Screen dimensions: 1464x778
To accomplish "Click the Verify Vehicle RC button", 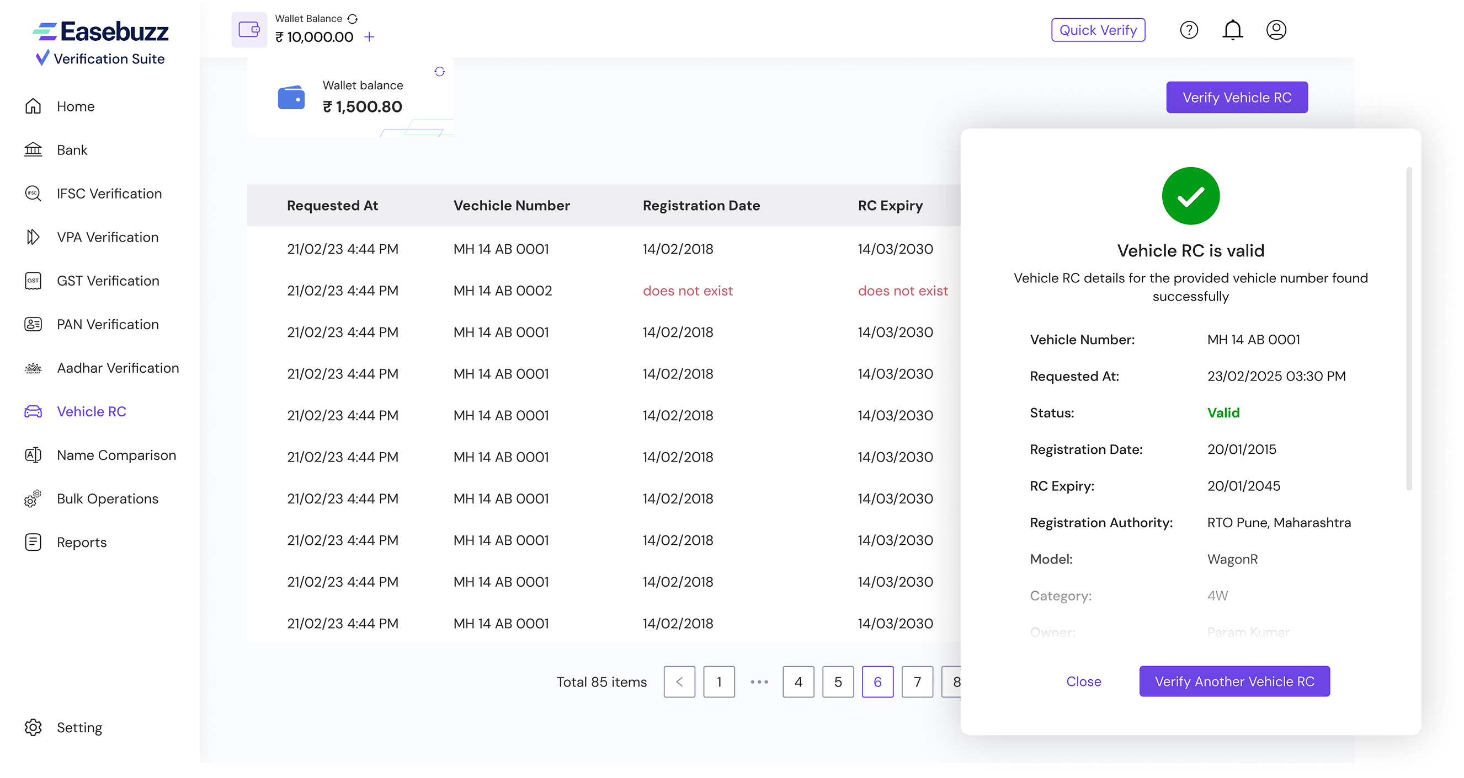I will pos(1237,97).
